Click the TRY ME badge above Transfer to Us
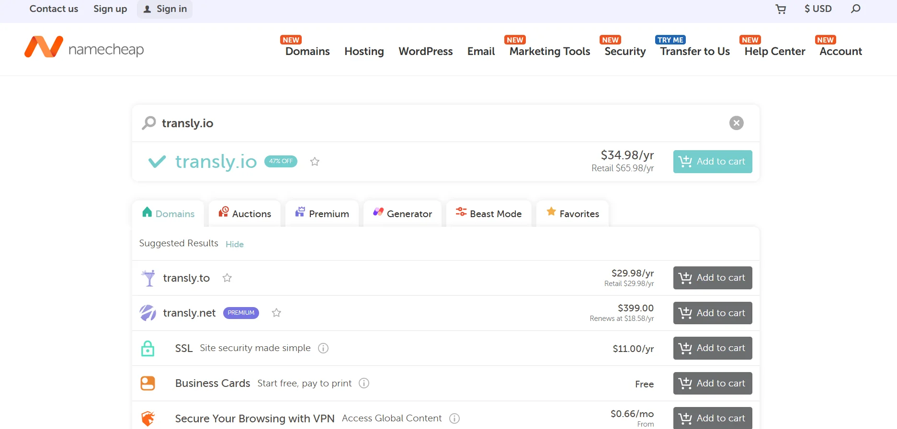 (x=670, y=40)
